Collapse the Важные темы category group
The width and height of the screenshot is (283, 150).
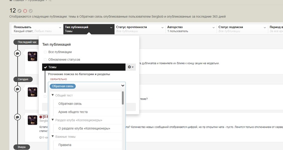coord(53,136)
